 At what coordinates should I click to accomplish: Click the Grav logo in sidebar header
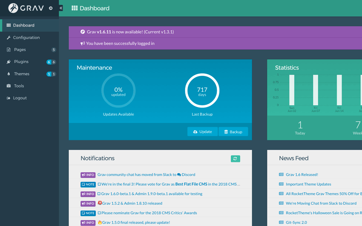(26, 8)
